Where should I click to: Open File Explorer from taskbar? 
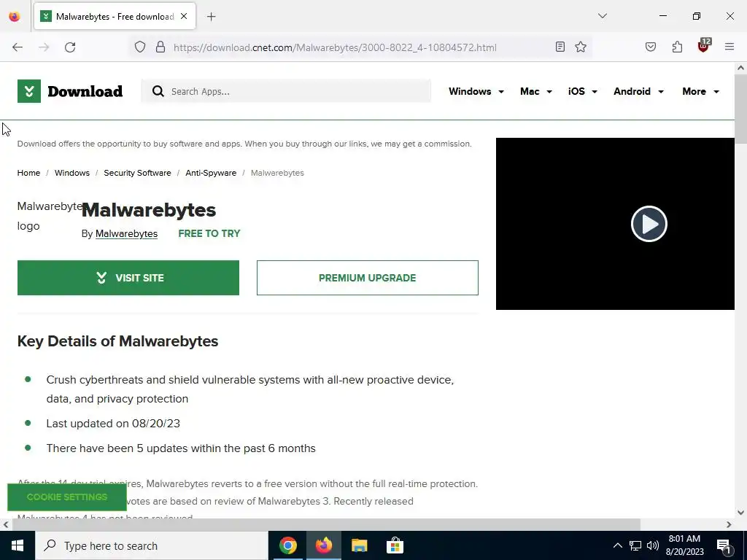pos(359,545)
